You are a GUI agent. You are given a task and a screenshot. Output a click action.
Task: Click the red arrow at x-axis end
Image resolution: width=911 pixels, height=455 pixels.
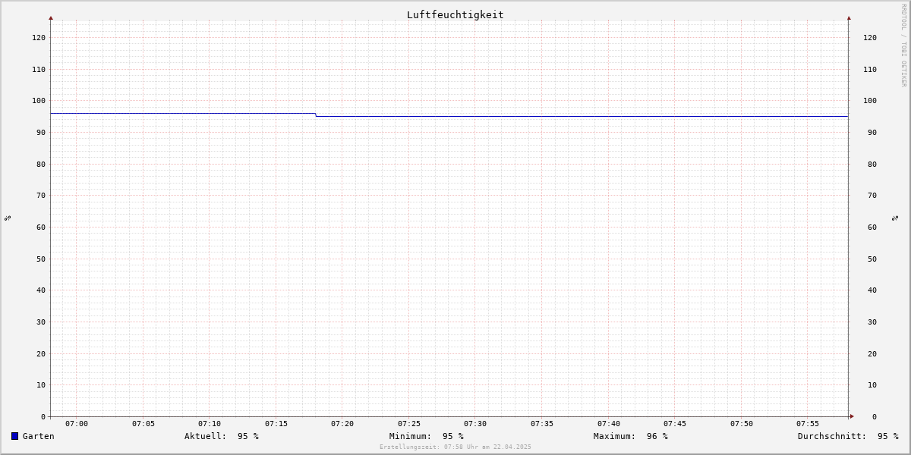pyautogui.click(x=852, y=416)
